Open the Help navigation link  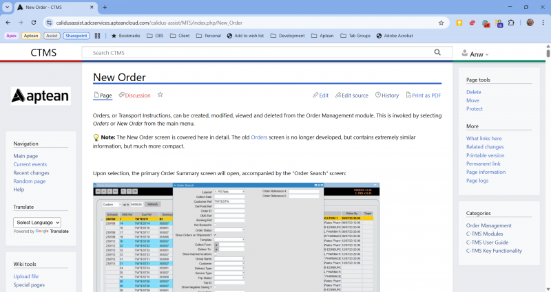[x=19, y=190]
